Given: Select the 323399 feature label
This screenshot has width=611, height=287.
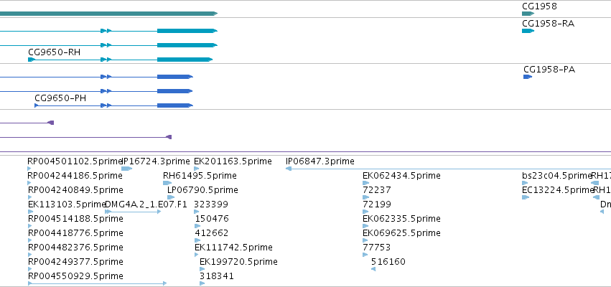Looking at the screenshot, I should pos(211,204).
